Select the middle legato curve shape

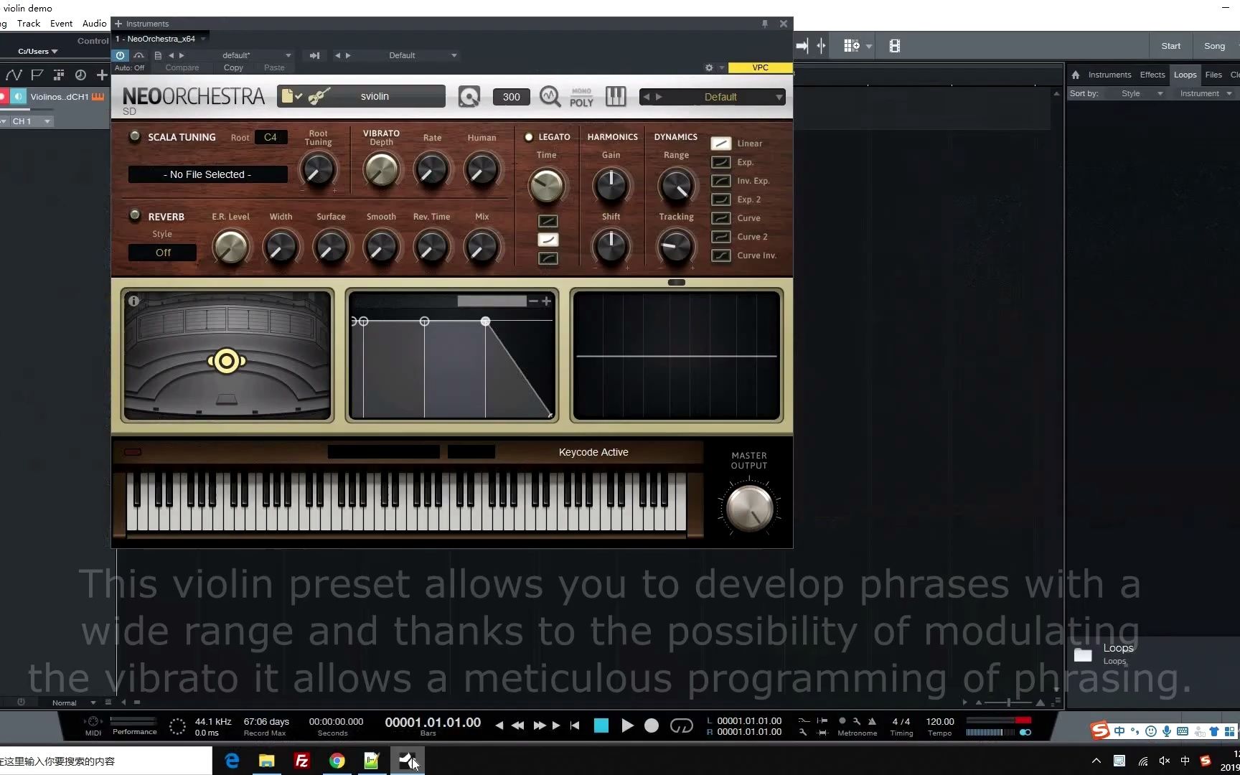coord(548,240)
